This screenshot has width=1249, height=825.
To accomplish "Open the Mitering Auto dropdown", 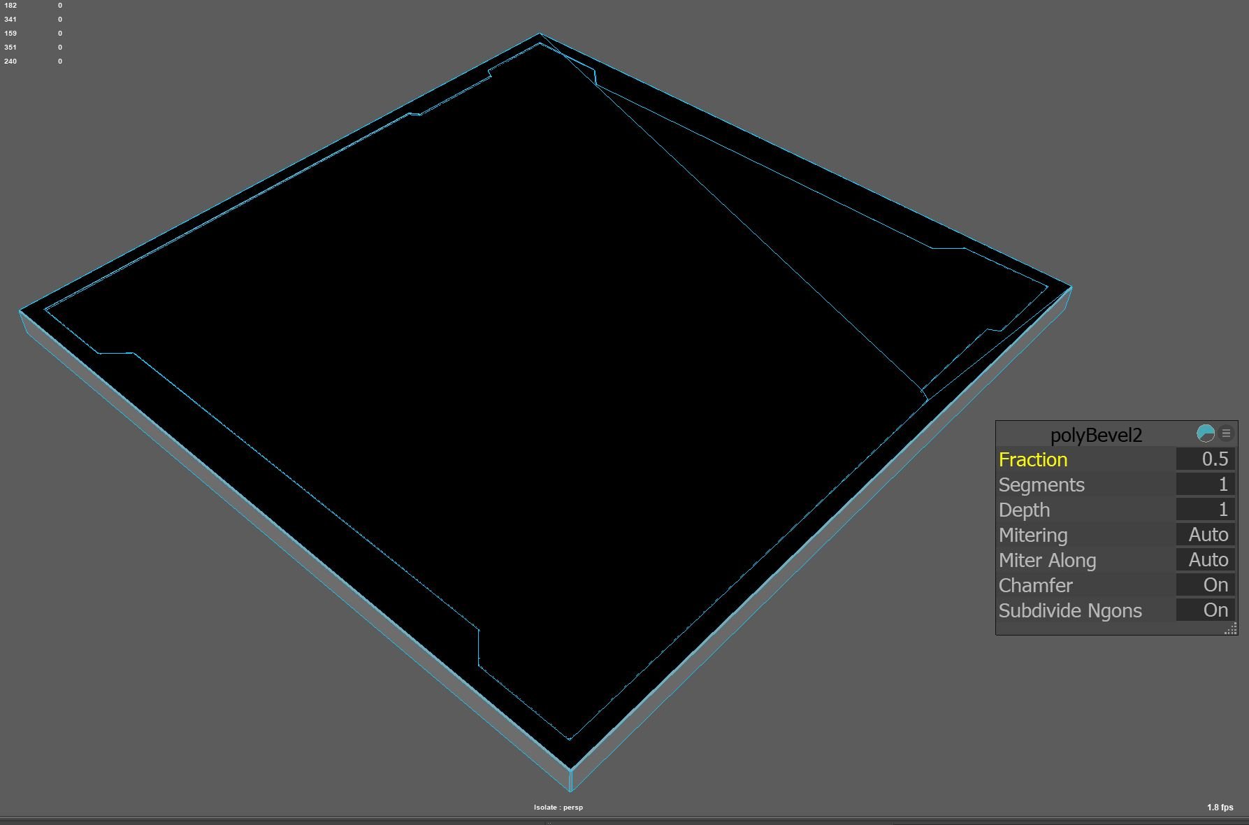I will (1206, 535).
